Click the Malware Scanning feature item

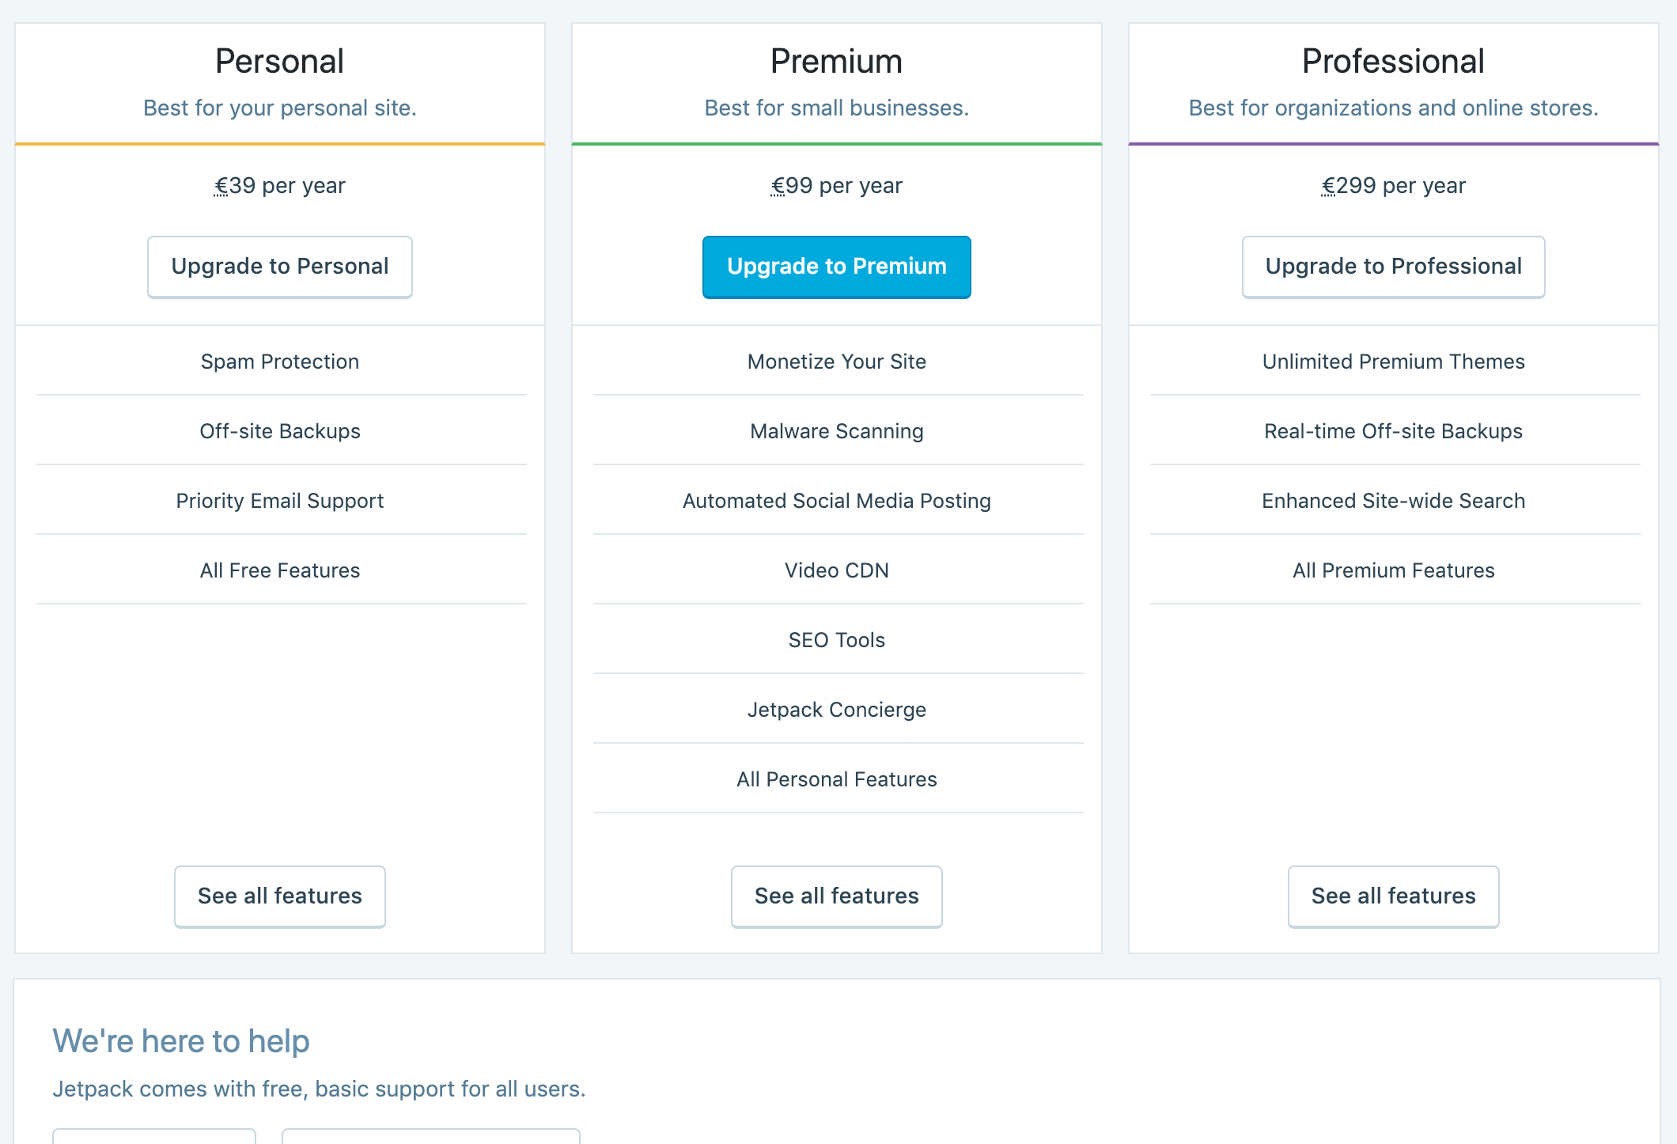point(837,431)
